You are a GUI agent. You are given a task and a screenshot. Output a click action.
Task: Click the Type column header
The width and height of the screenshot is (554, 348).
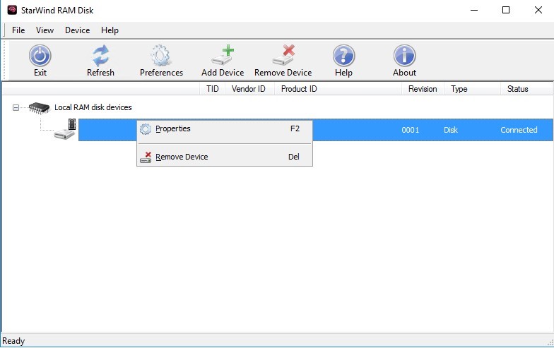pyautogui.click(x=472, y=89)
